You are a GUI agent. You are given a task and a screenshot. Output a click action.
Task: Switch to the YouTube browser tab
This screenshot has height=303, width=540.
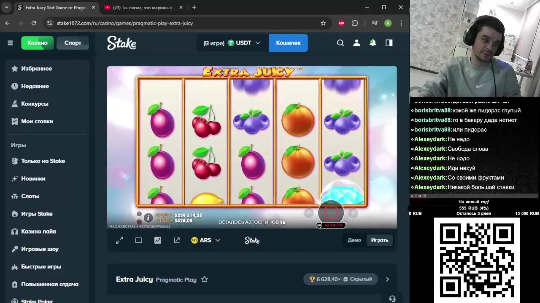143,8
